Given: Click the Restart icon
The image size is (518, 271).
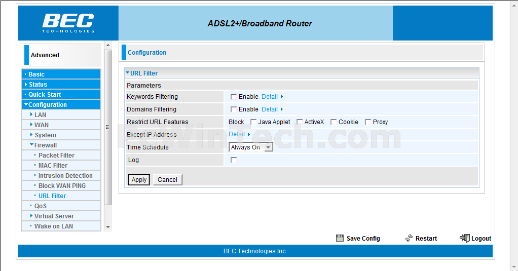Looking at the screenshot, I should click(x=409, y=238).
